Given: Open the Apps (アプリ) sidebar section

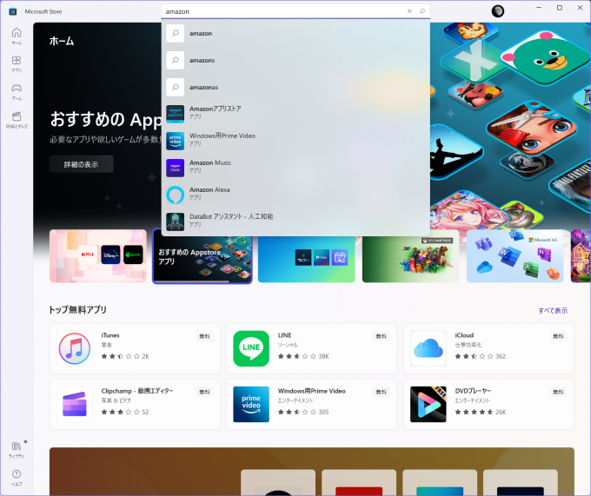Looking at the screenshot, I should point(17,64).
